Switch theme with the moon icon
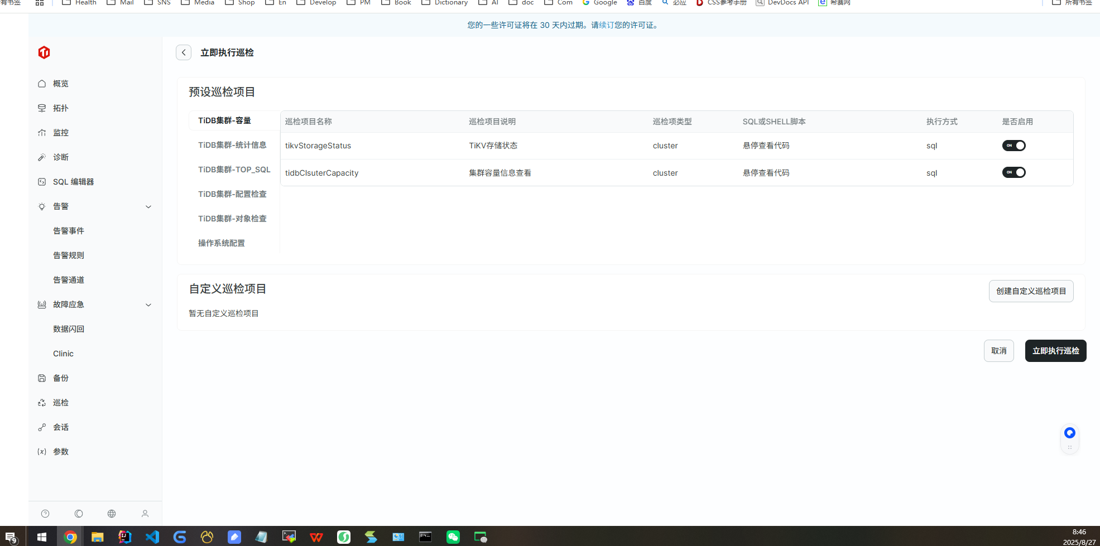1100x546 pixels. pyautogui.click(x=79, y=514)
